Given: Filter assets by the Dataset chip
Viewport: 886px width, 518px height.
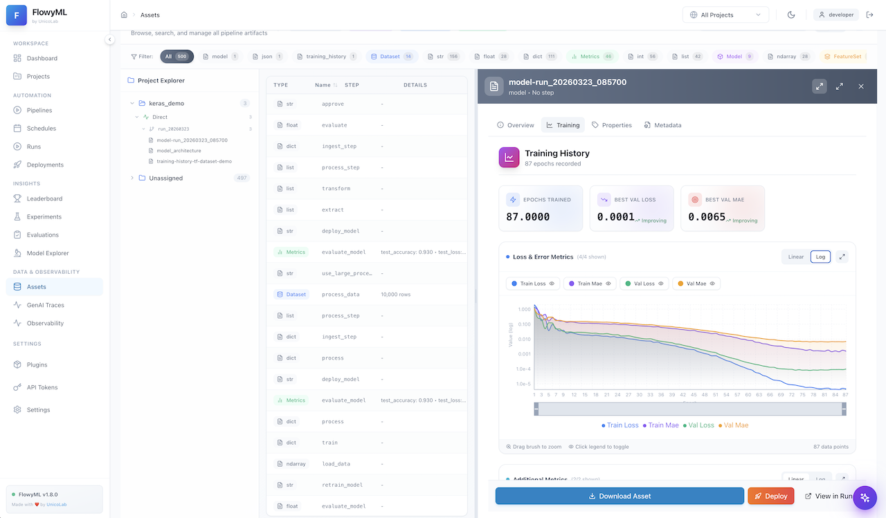Looking at the screenshot, I should tap(390, 57).
